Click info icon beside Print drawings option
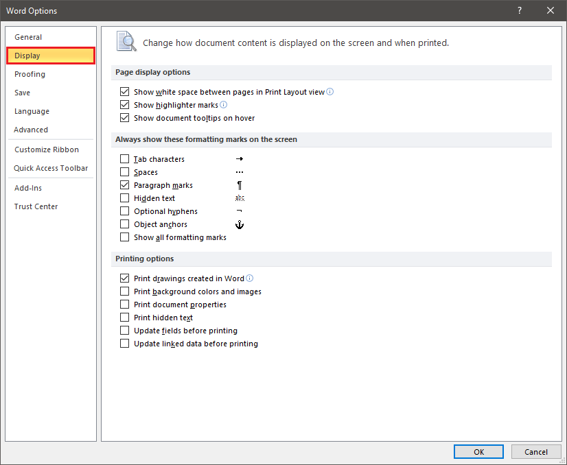The width and height of the screenshot is (567, 465). click(250, 278)
